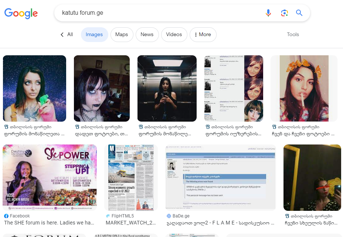Screen dimensions: 343x237
Task: Open Google Lens image search icon
Action: [x=284, y=13]
